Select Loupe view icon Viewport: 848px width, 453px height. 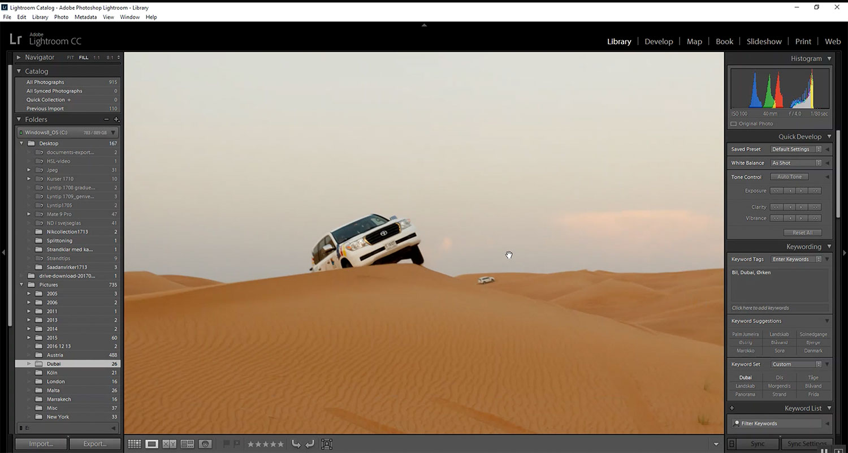[x=152, y=444]
